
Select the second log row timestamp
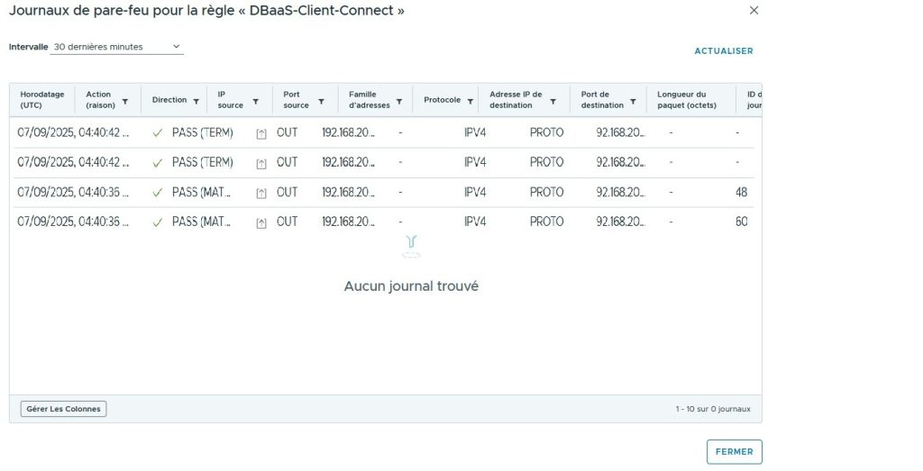tap(74, 163)
